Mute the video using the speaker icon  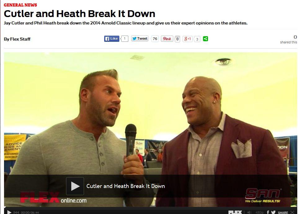[249, 212]
